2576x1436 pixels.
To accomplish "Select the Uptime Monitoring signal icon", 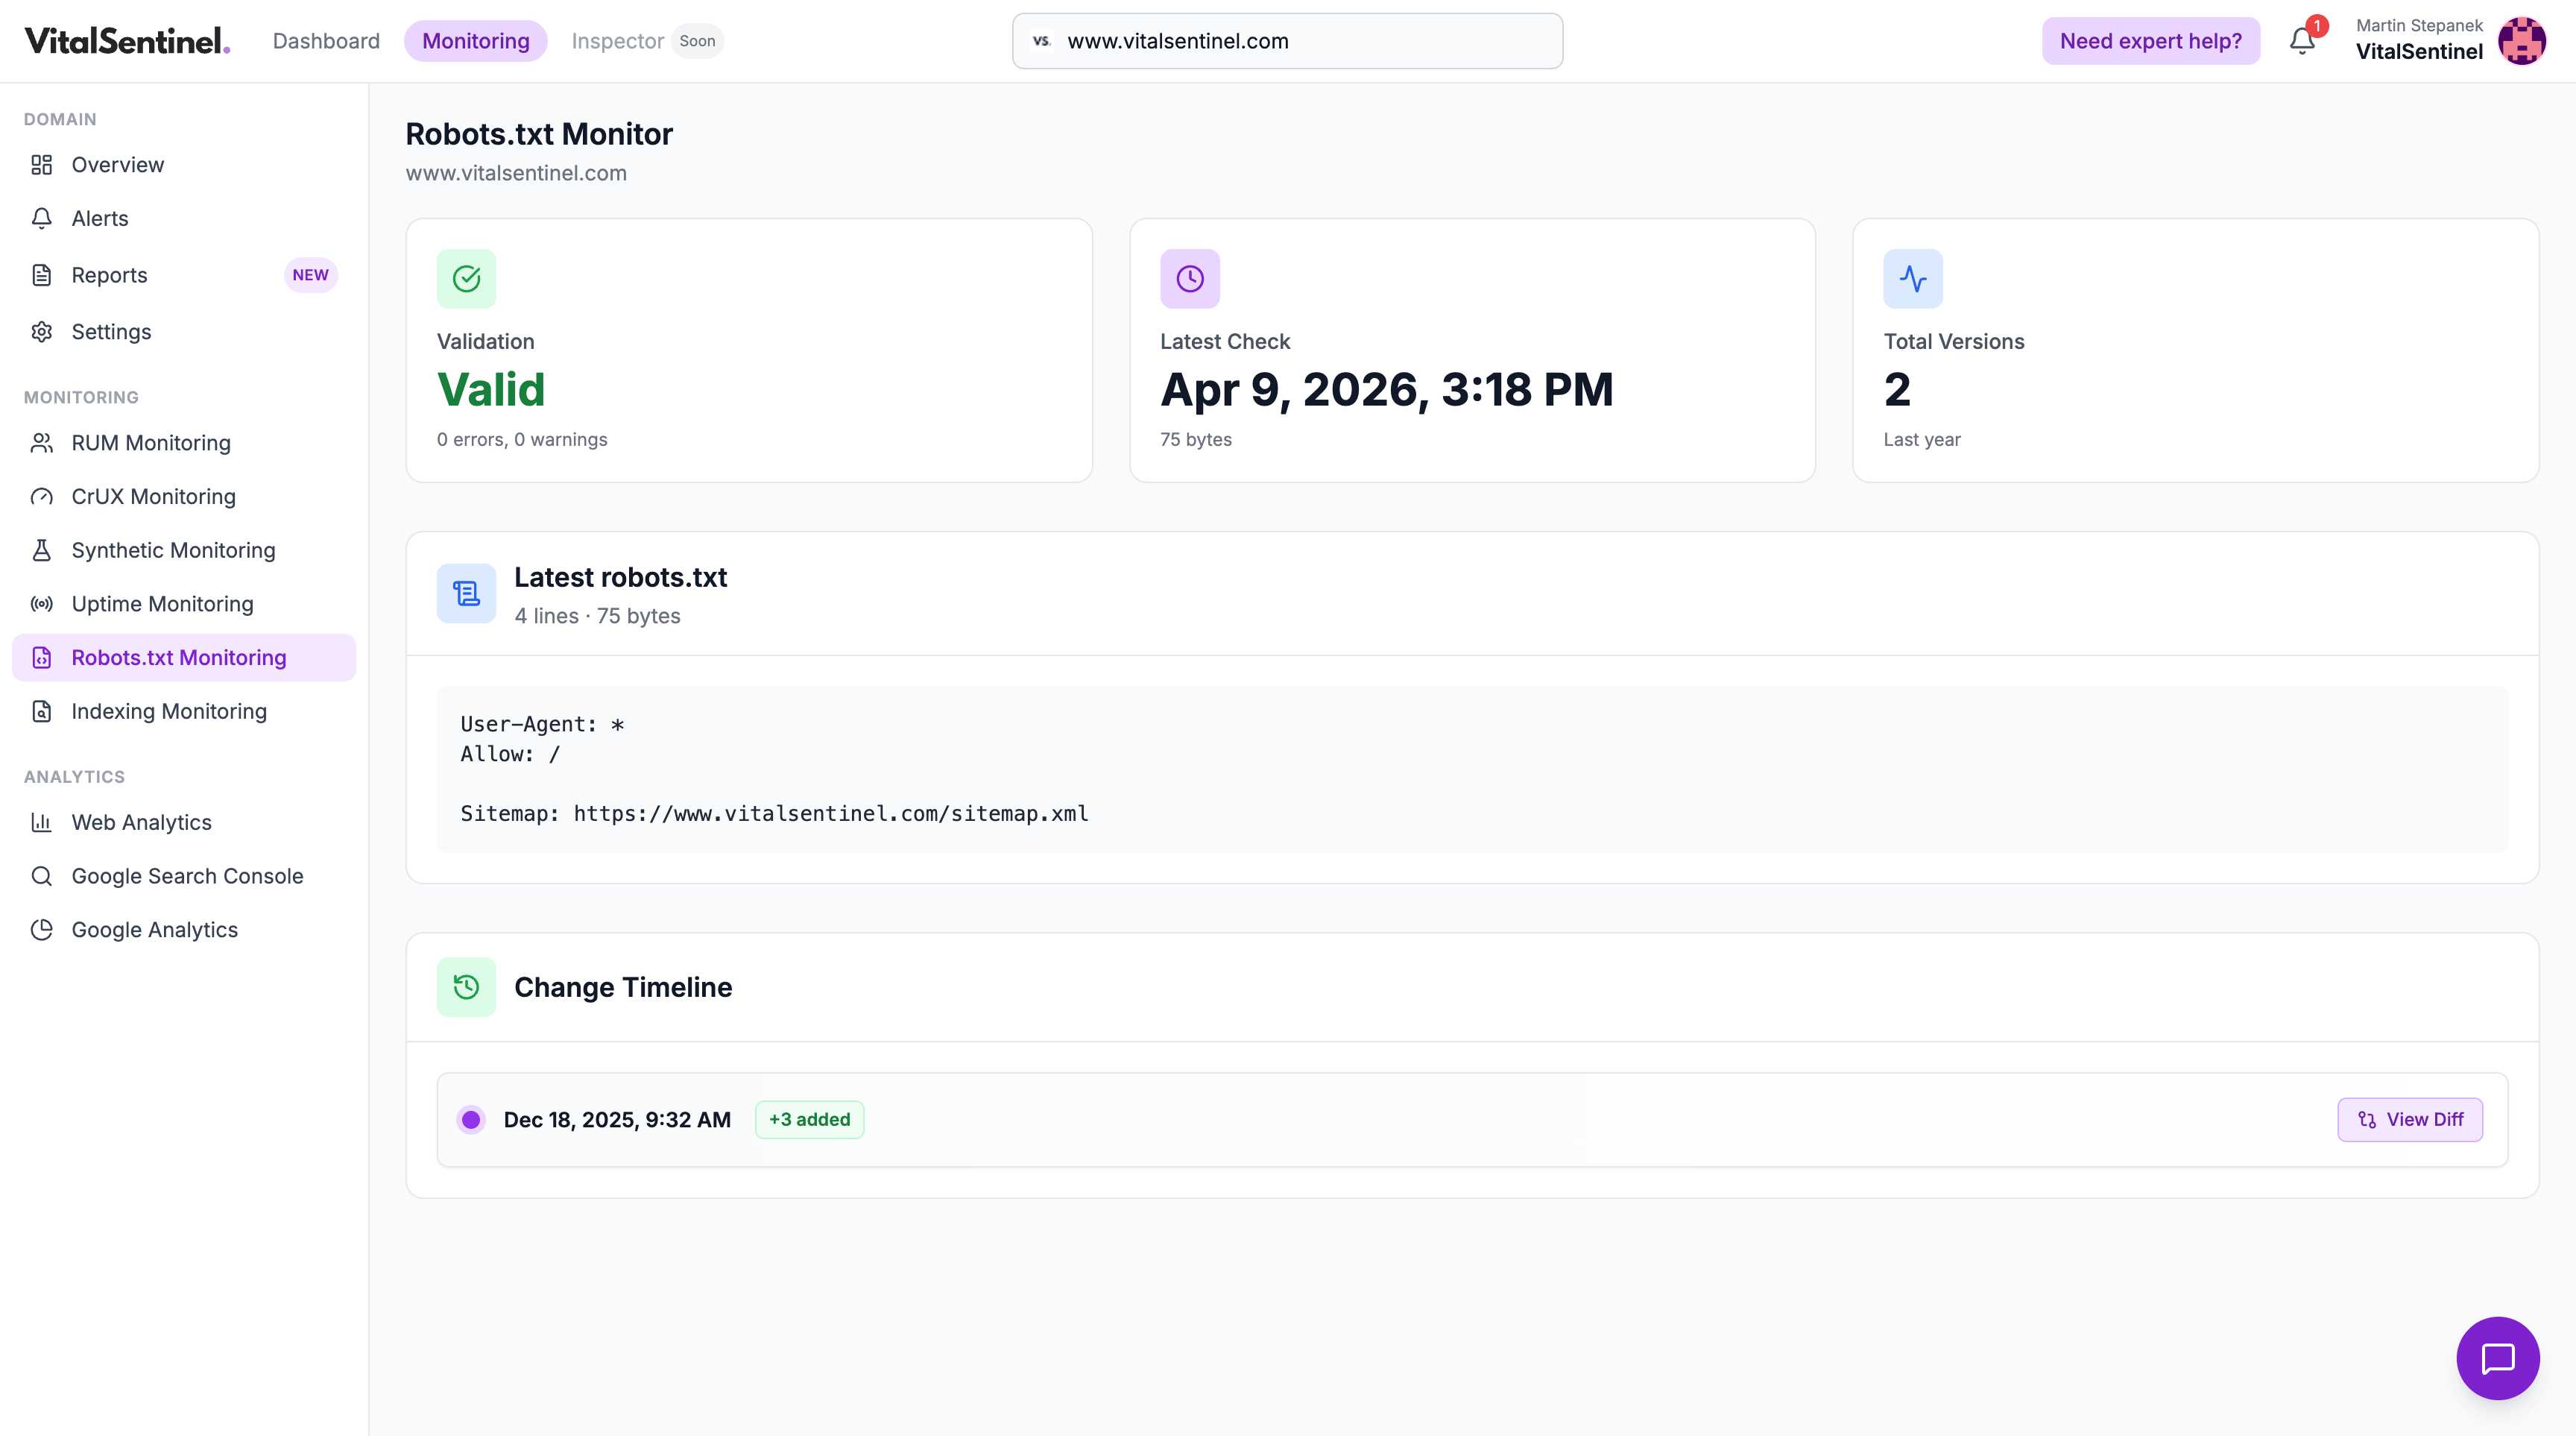I will [x=41, y=604].
